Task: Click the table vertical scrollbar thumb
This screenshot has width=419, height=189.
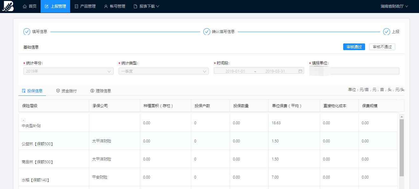Action: pos(402,148)
